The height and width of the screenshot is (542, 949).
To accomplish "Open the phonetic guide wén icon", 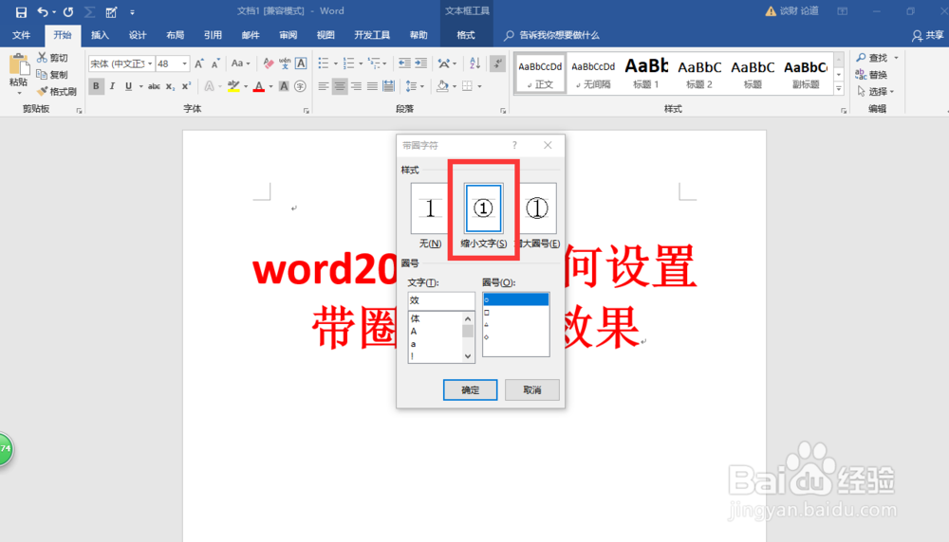I will pos(285,63).
